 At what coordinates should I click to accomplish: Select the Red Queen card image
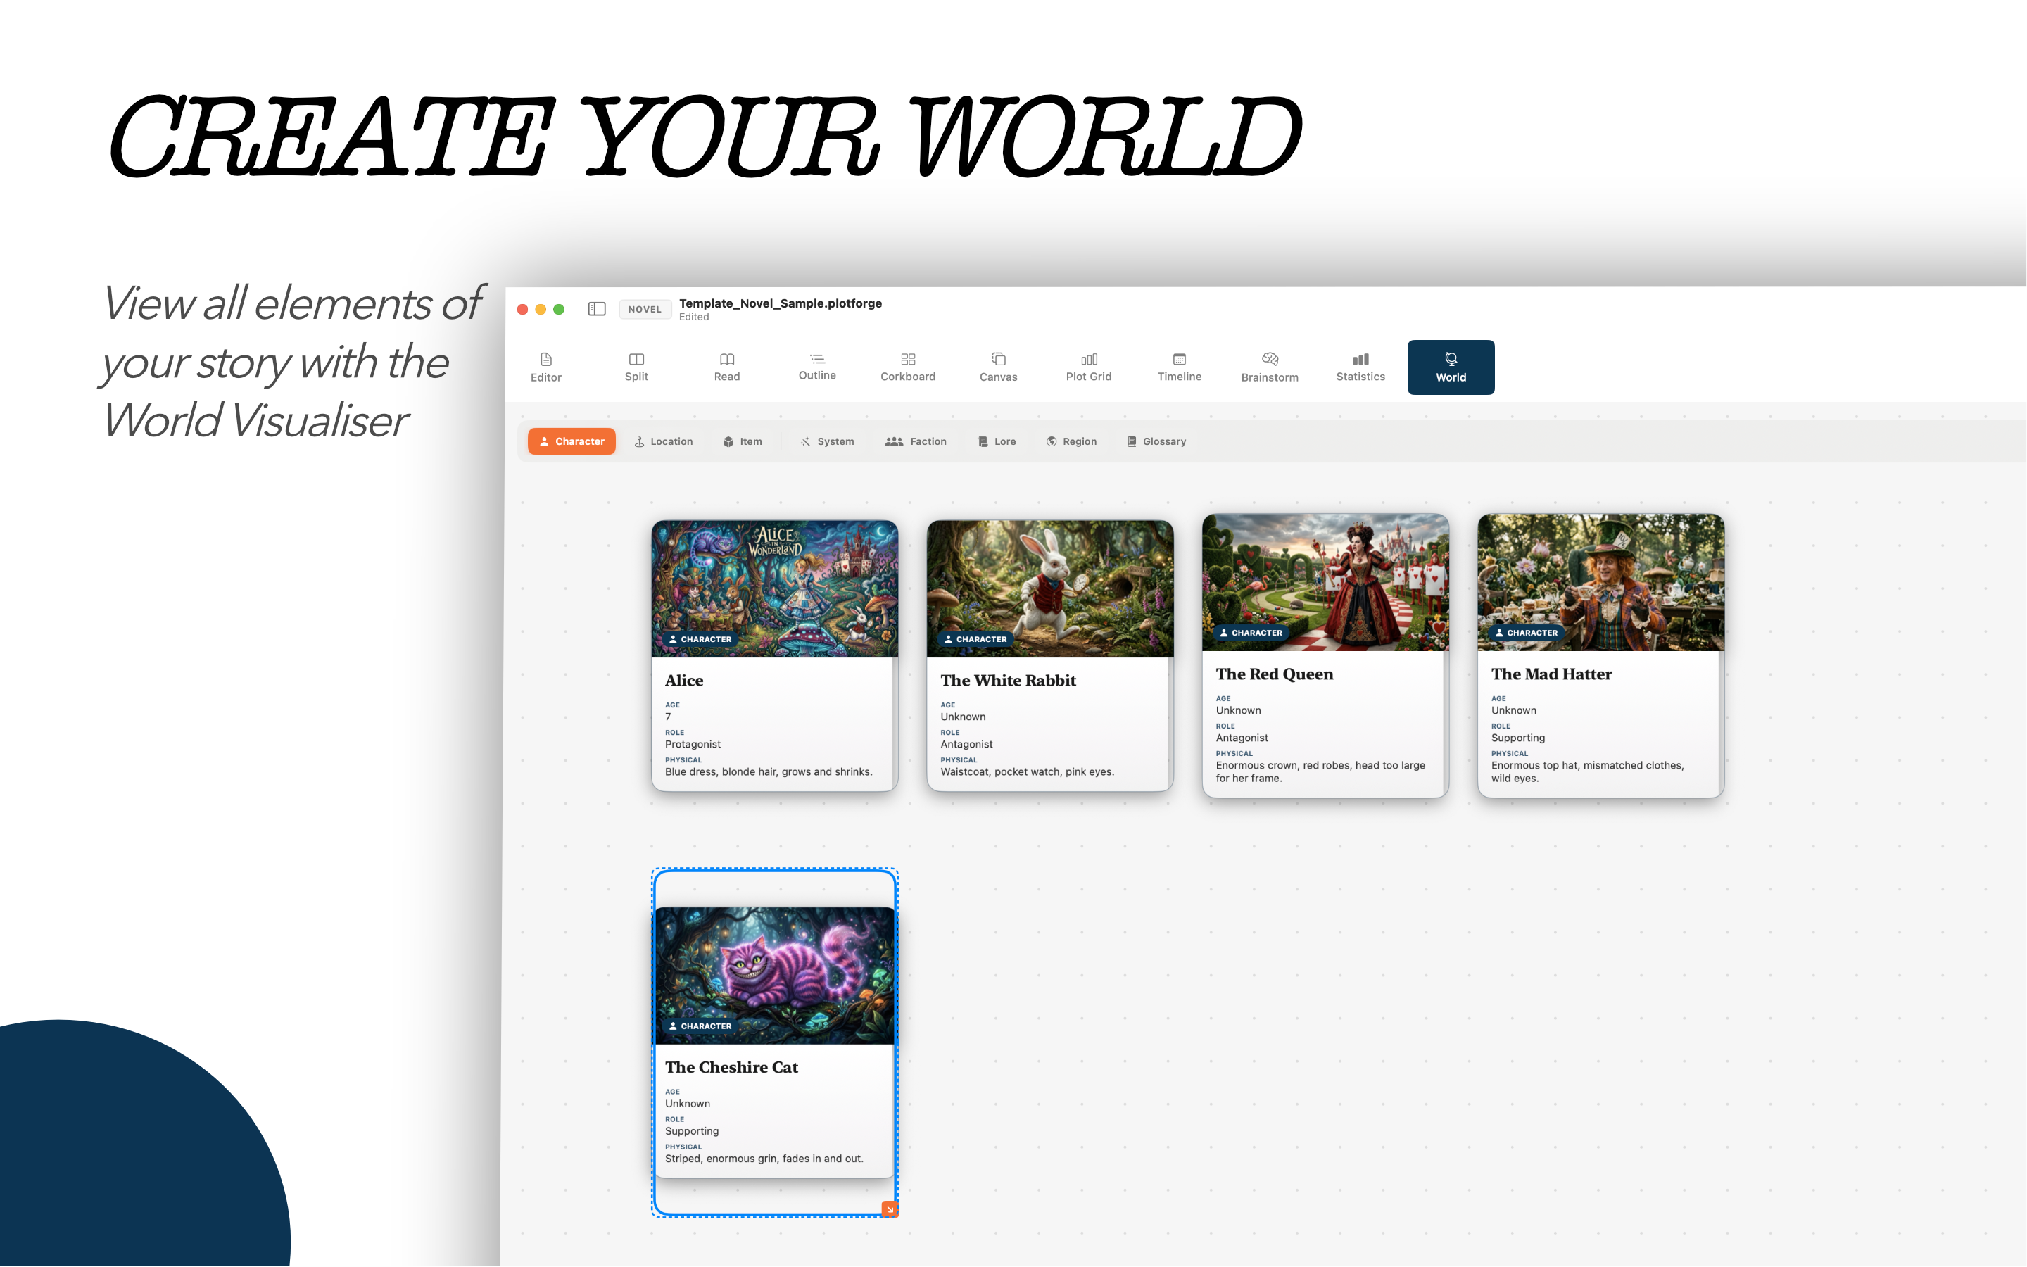(1325, 582)
